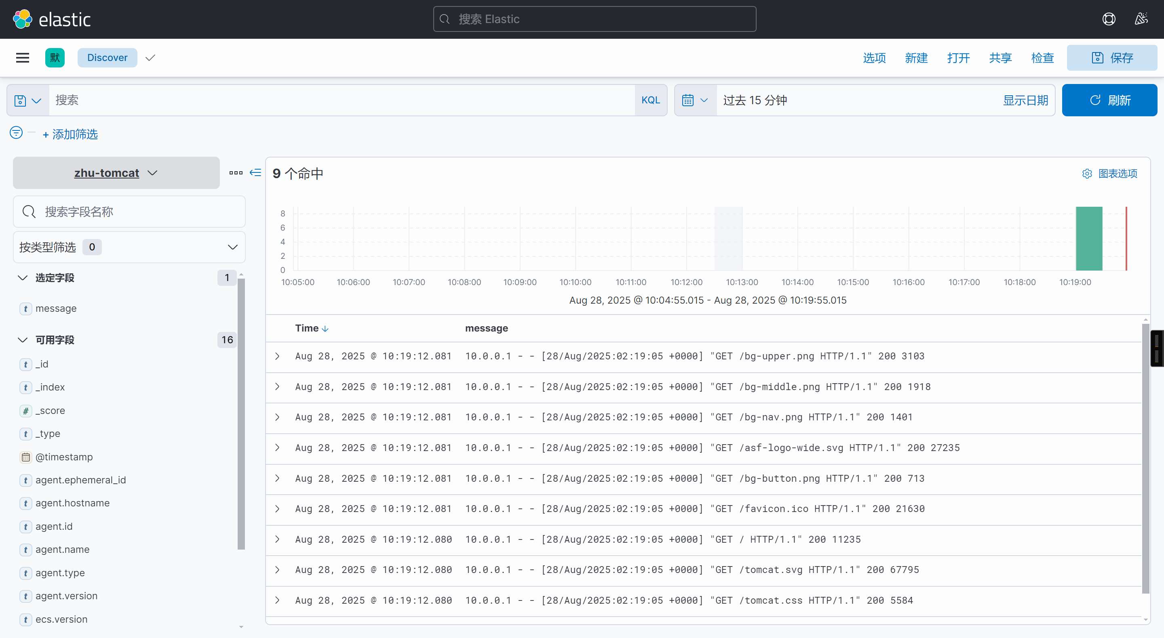Open index pattern options three-dots icon

[x=236, y=172]
